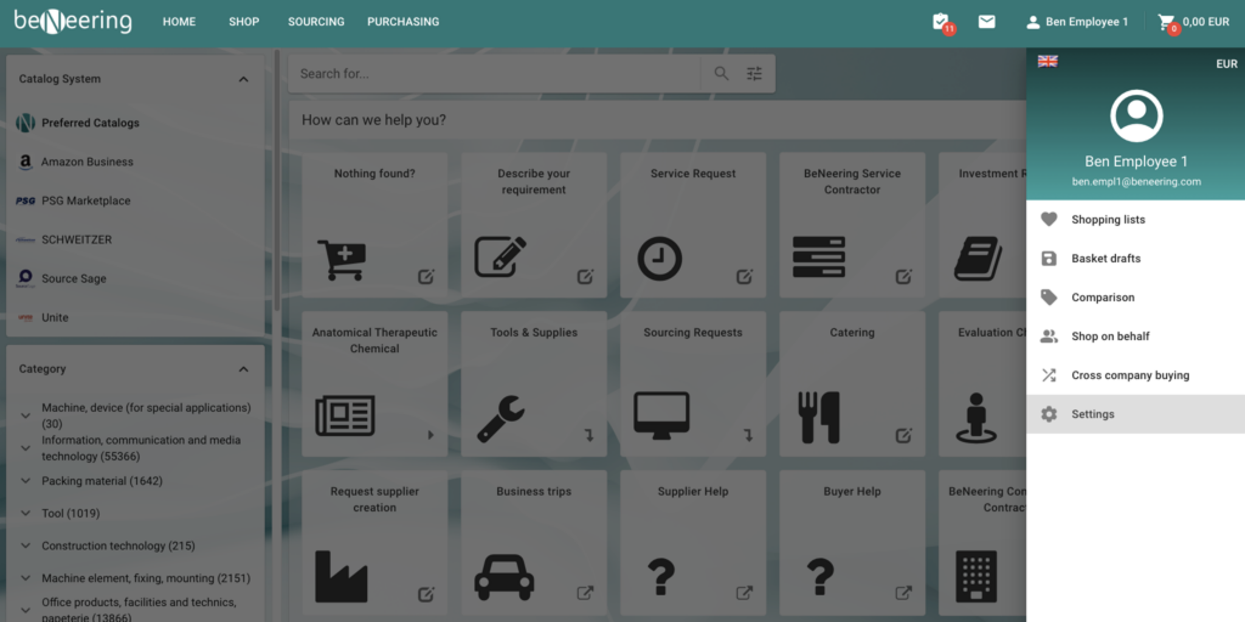Screen dimensions: 1245x622
Task: Collapse the Catalog System panel
Action: 244,79
